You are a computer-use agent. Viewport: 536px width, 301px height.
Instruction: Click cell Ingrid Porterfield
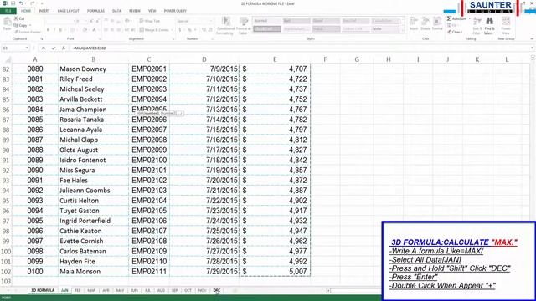coord(93,221)
